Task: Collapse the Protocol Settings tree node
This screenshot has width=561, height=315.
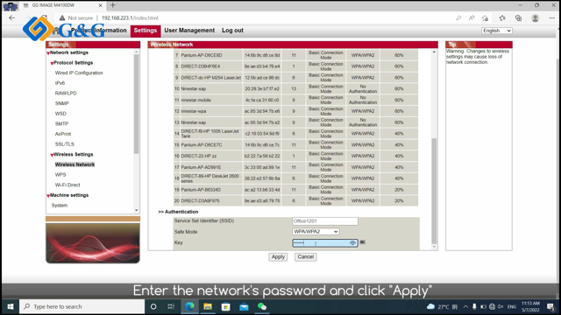Action: coord(52,63)
